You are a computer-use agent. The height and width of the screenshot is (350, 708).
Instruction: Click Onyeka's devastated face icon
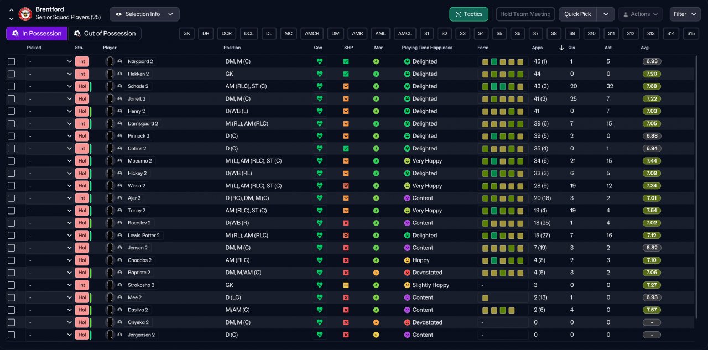click(407, 322)
